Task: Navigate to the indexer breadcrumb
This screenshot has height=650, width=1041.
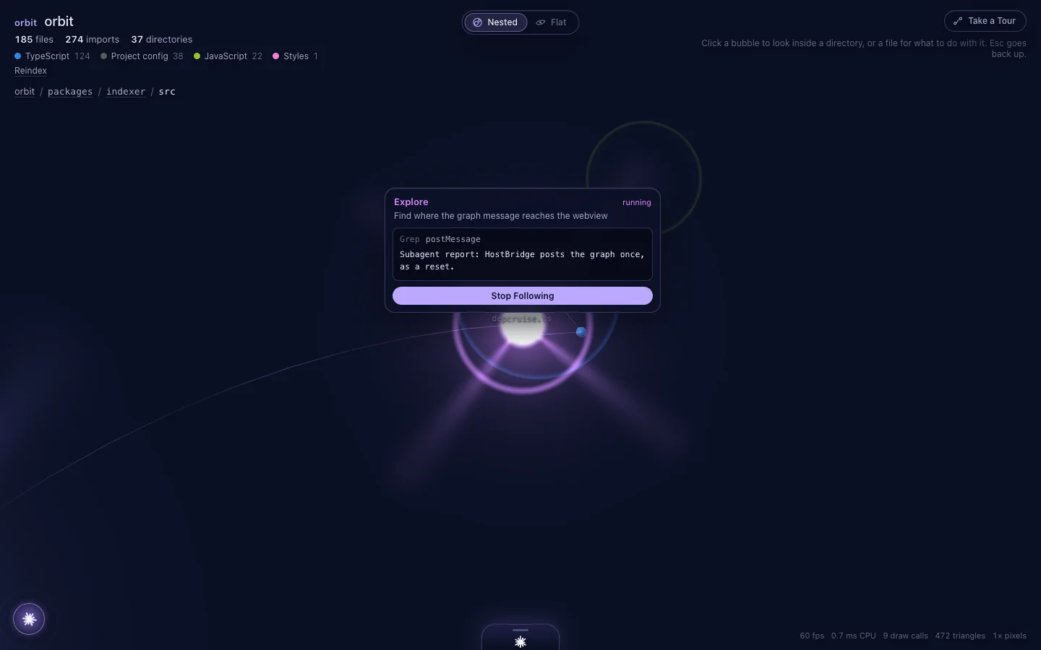Action: coord(126,92)
